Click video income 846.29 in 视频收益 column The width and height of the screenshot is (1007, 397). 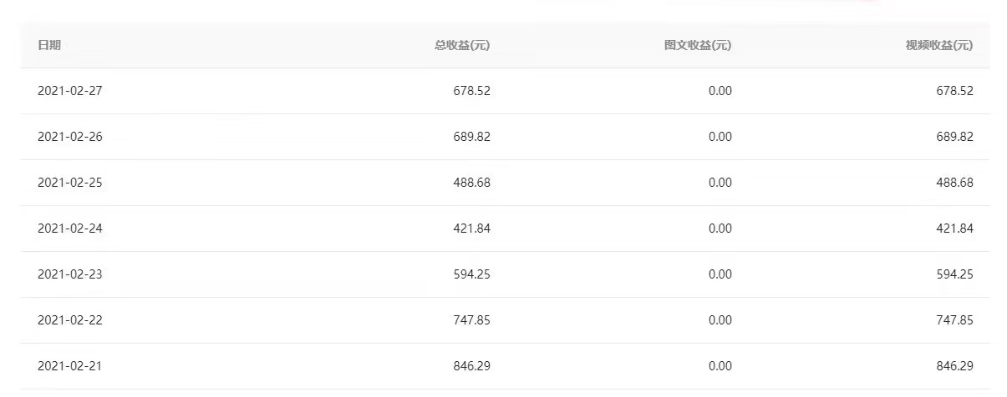coord(954,366)
